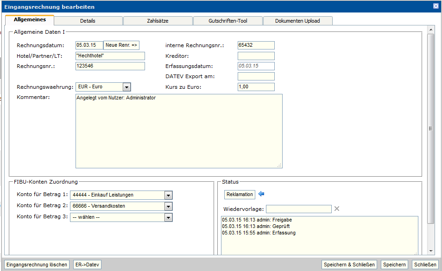Expand the Konto für Betrag 1 dropdown

click(168, 195)
